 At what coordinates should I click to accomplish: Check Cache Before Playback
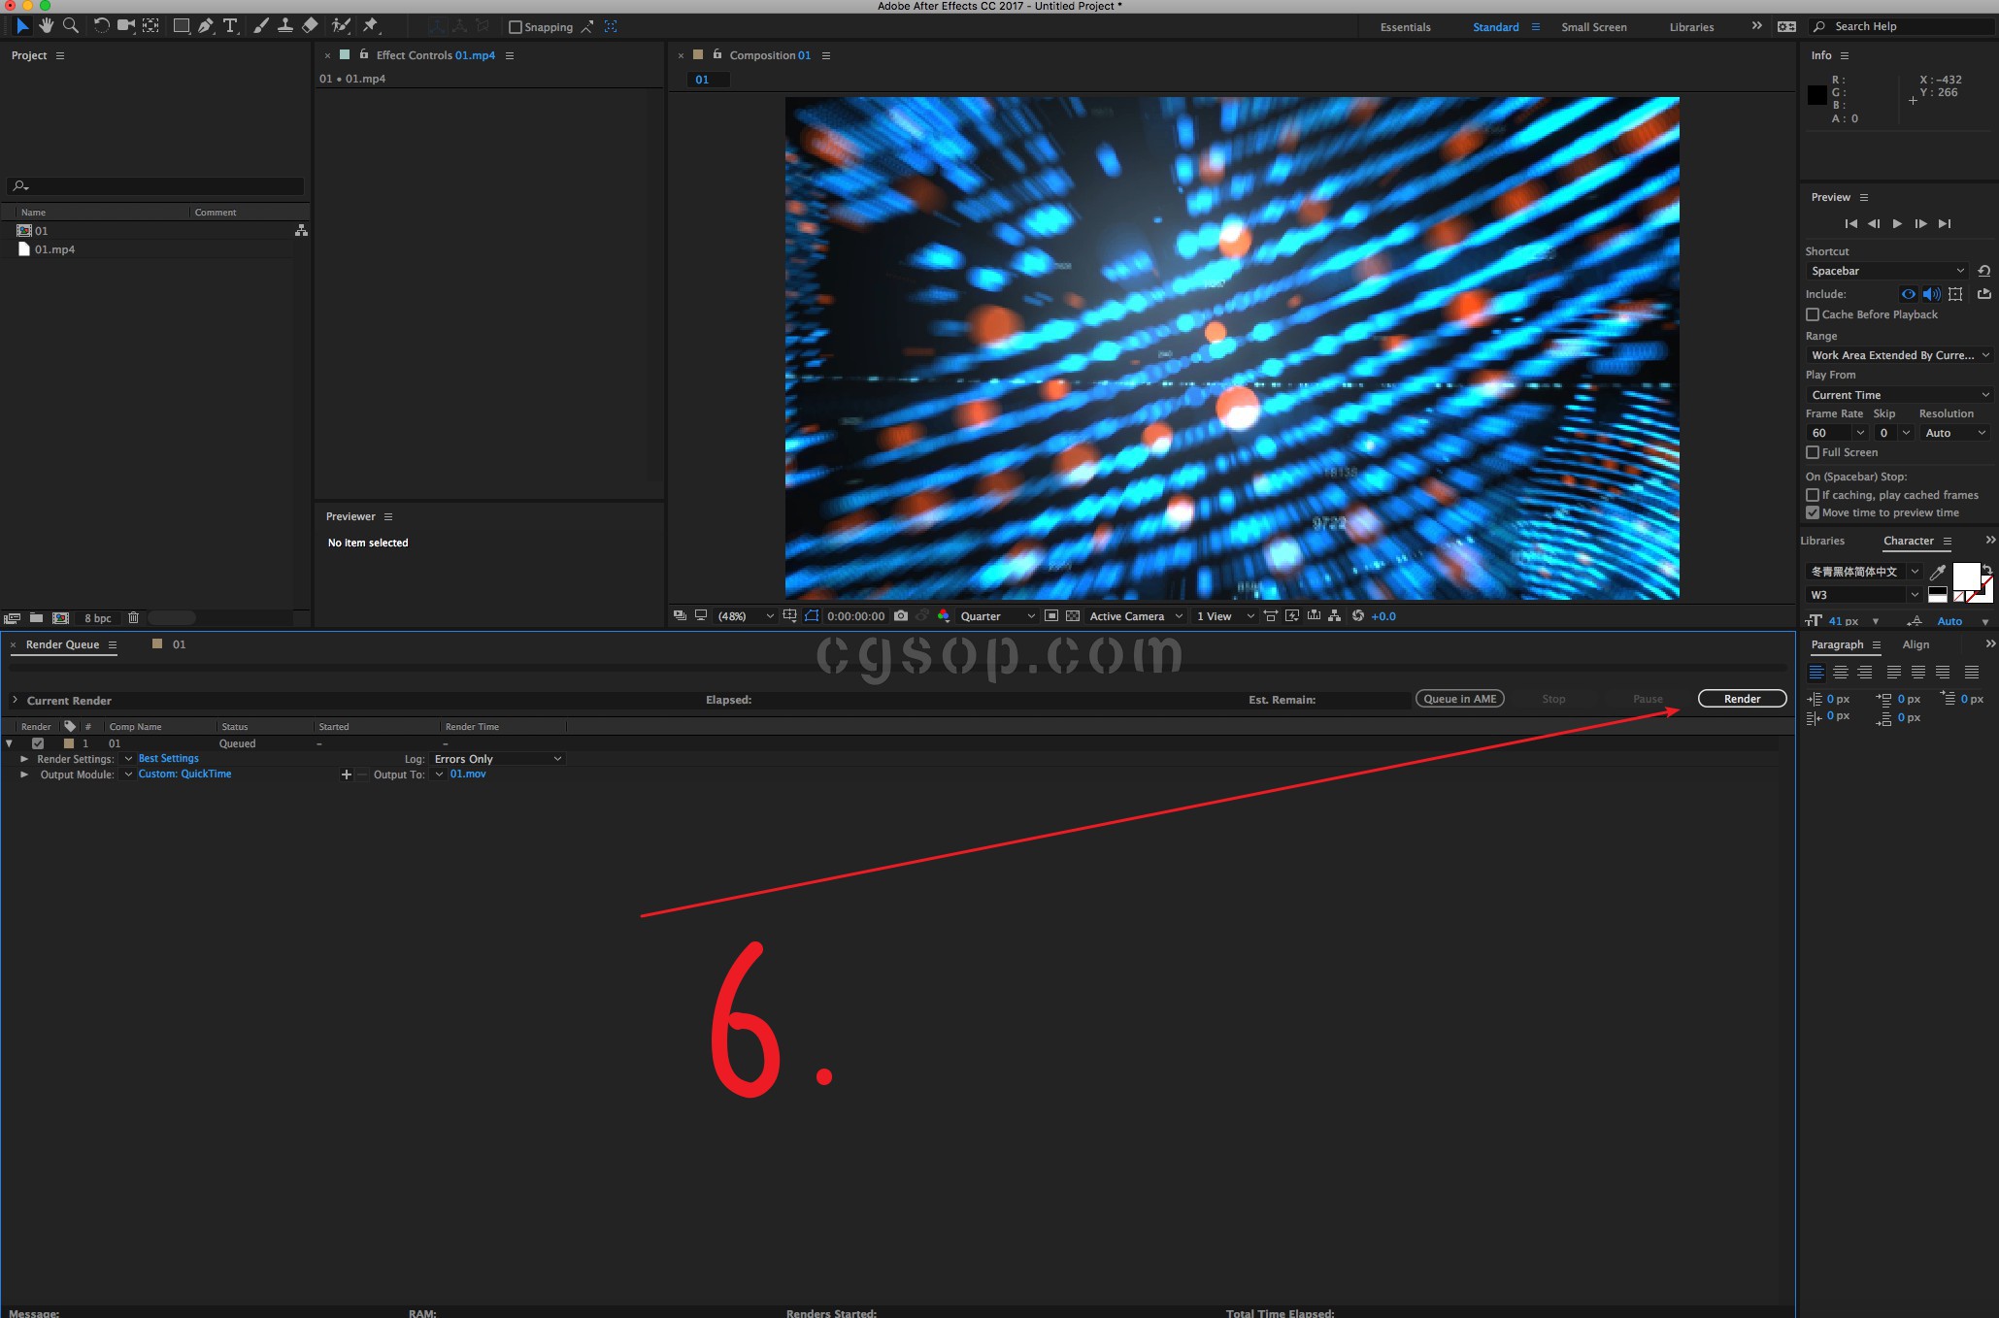tap(1813, 314)
